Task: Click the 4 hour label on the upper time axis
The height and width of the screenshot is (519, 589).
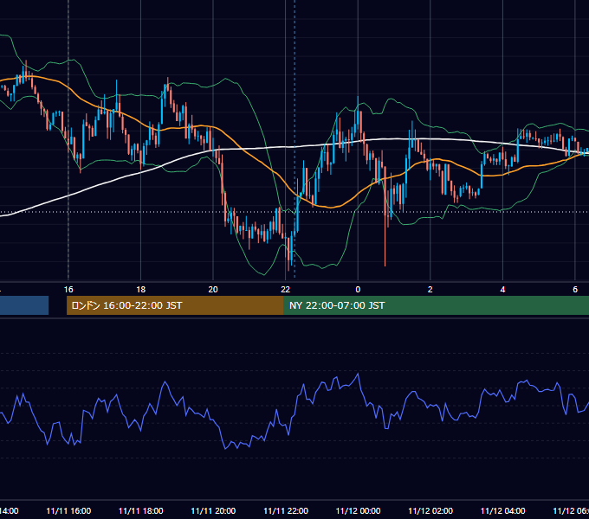Action: 502,290
